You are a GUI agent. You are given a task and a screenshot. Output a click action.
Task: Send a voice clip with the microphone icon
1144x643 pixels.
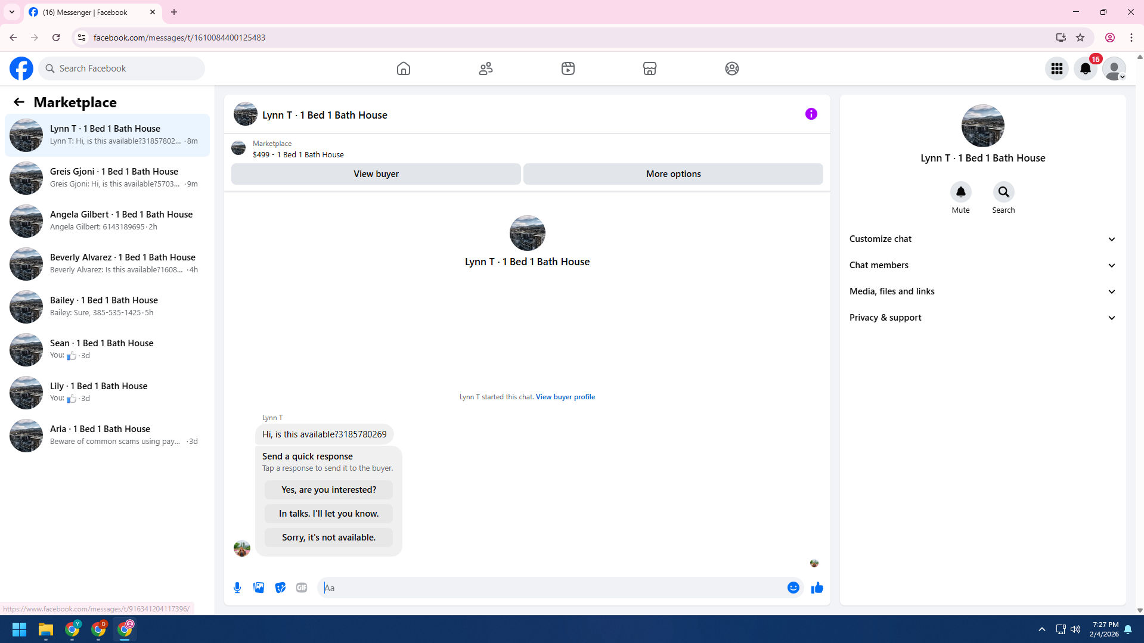[237, 588]
